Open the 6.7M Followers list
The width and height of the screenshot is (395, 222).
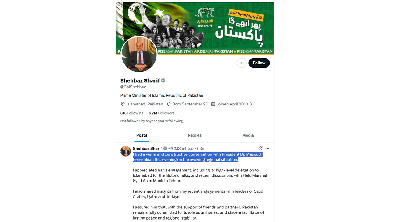161,113
